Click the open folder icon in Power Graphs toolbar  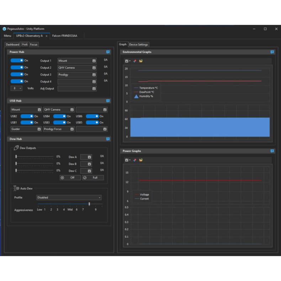[141, 160]
